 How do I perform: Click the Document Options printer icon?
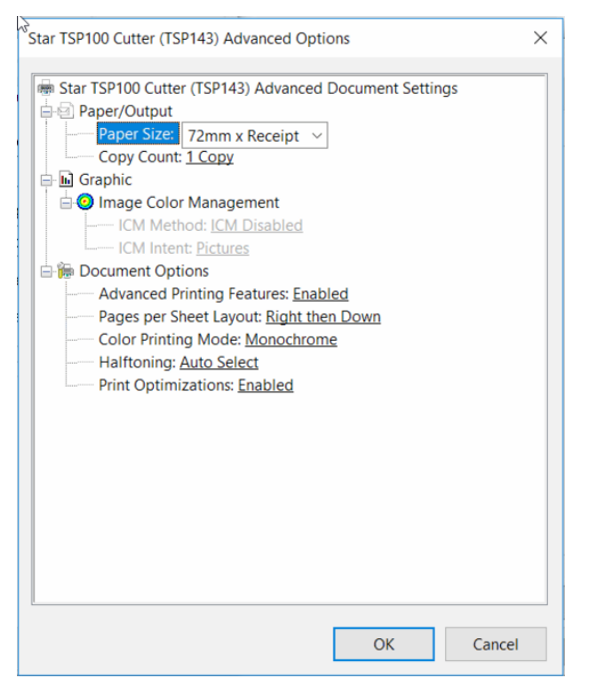66,272
